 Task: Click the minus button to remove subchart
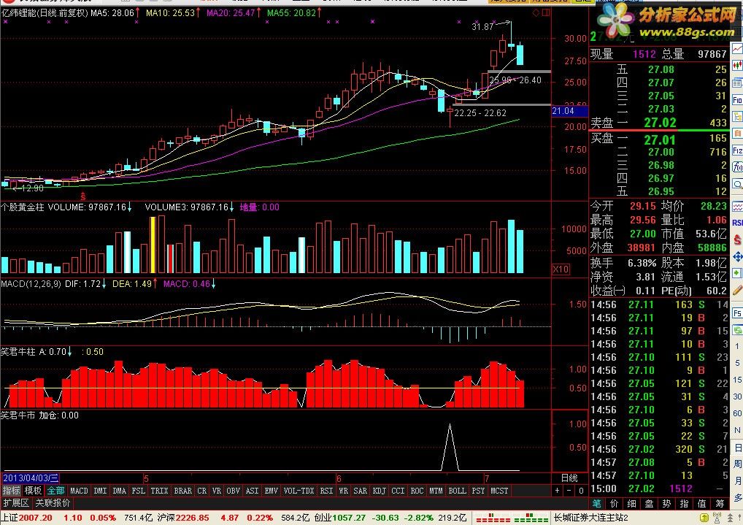click(569, 491)
